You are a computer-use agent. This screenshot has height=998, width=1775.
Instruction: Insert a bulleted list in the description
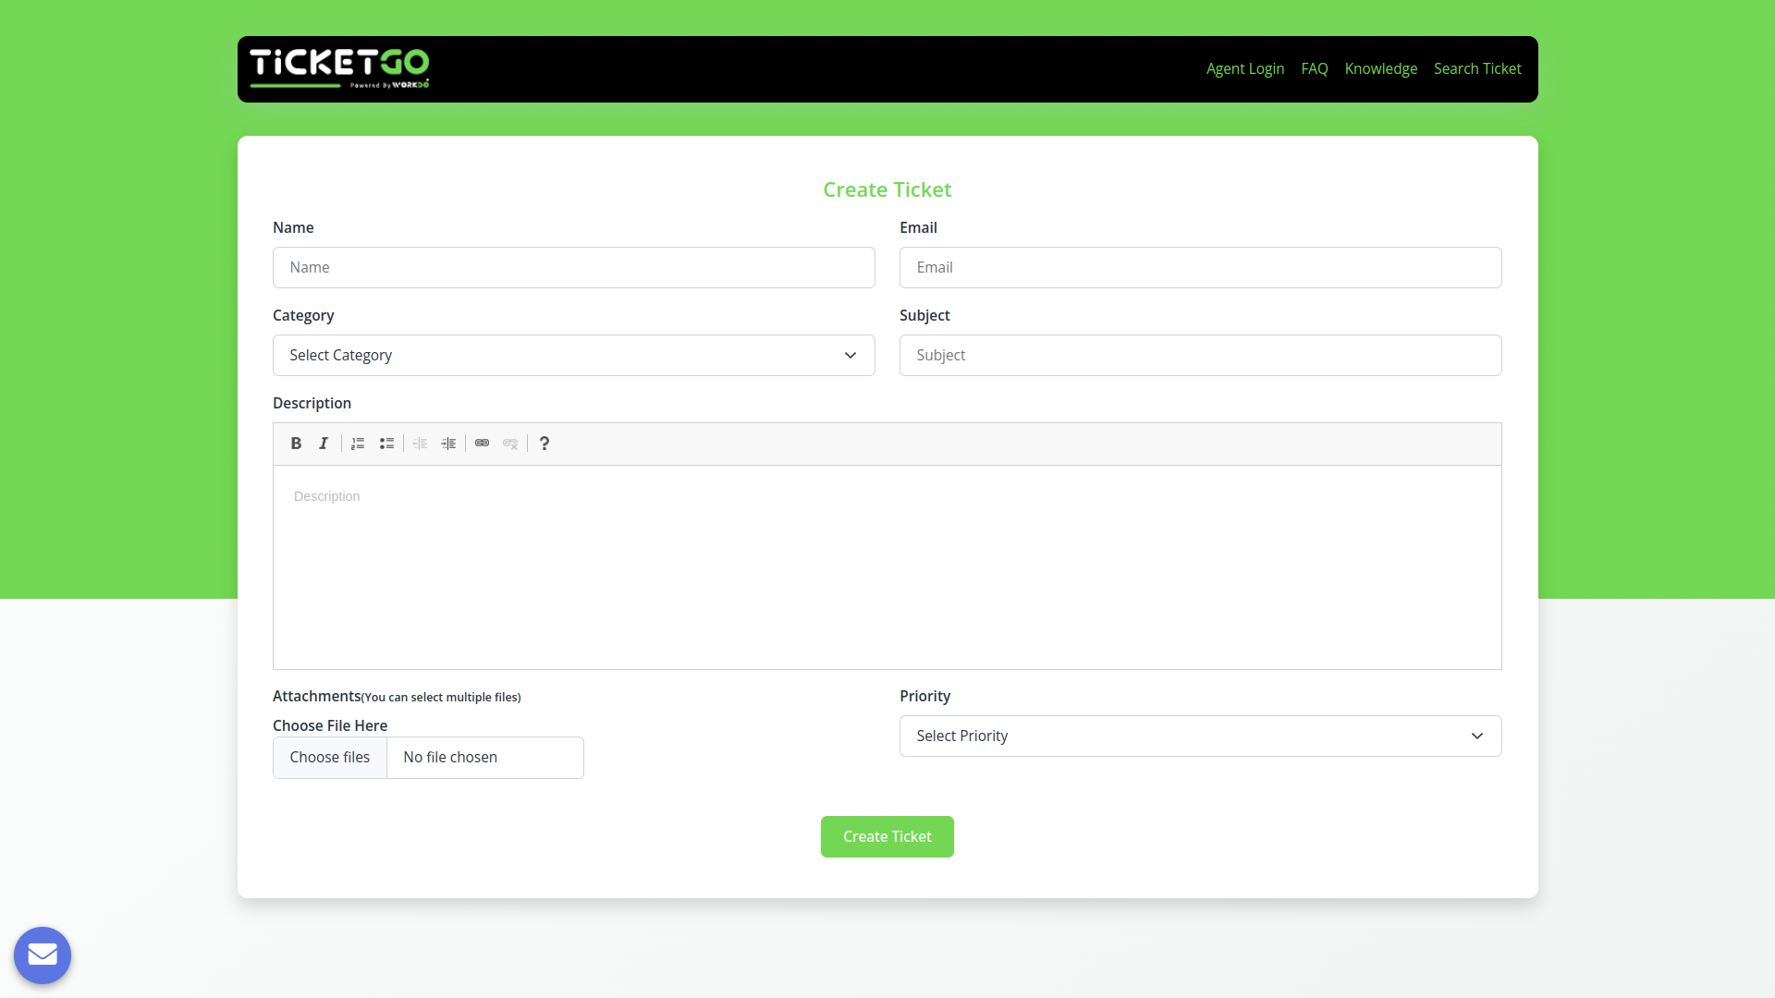coord(386,444)
